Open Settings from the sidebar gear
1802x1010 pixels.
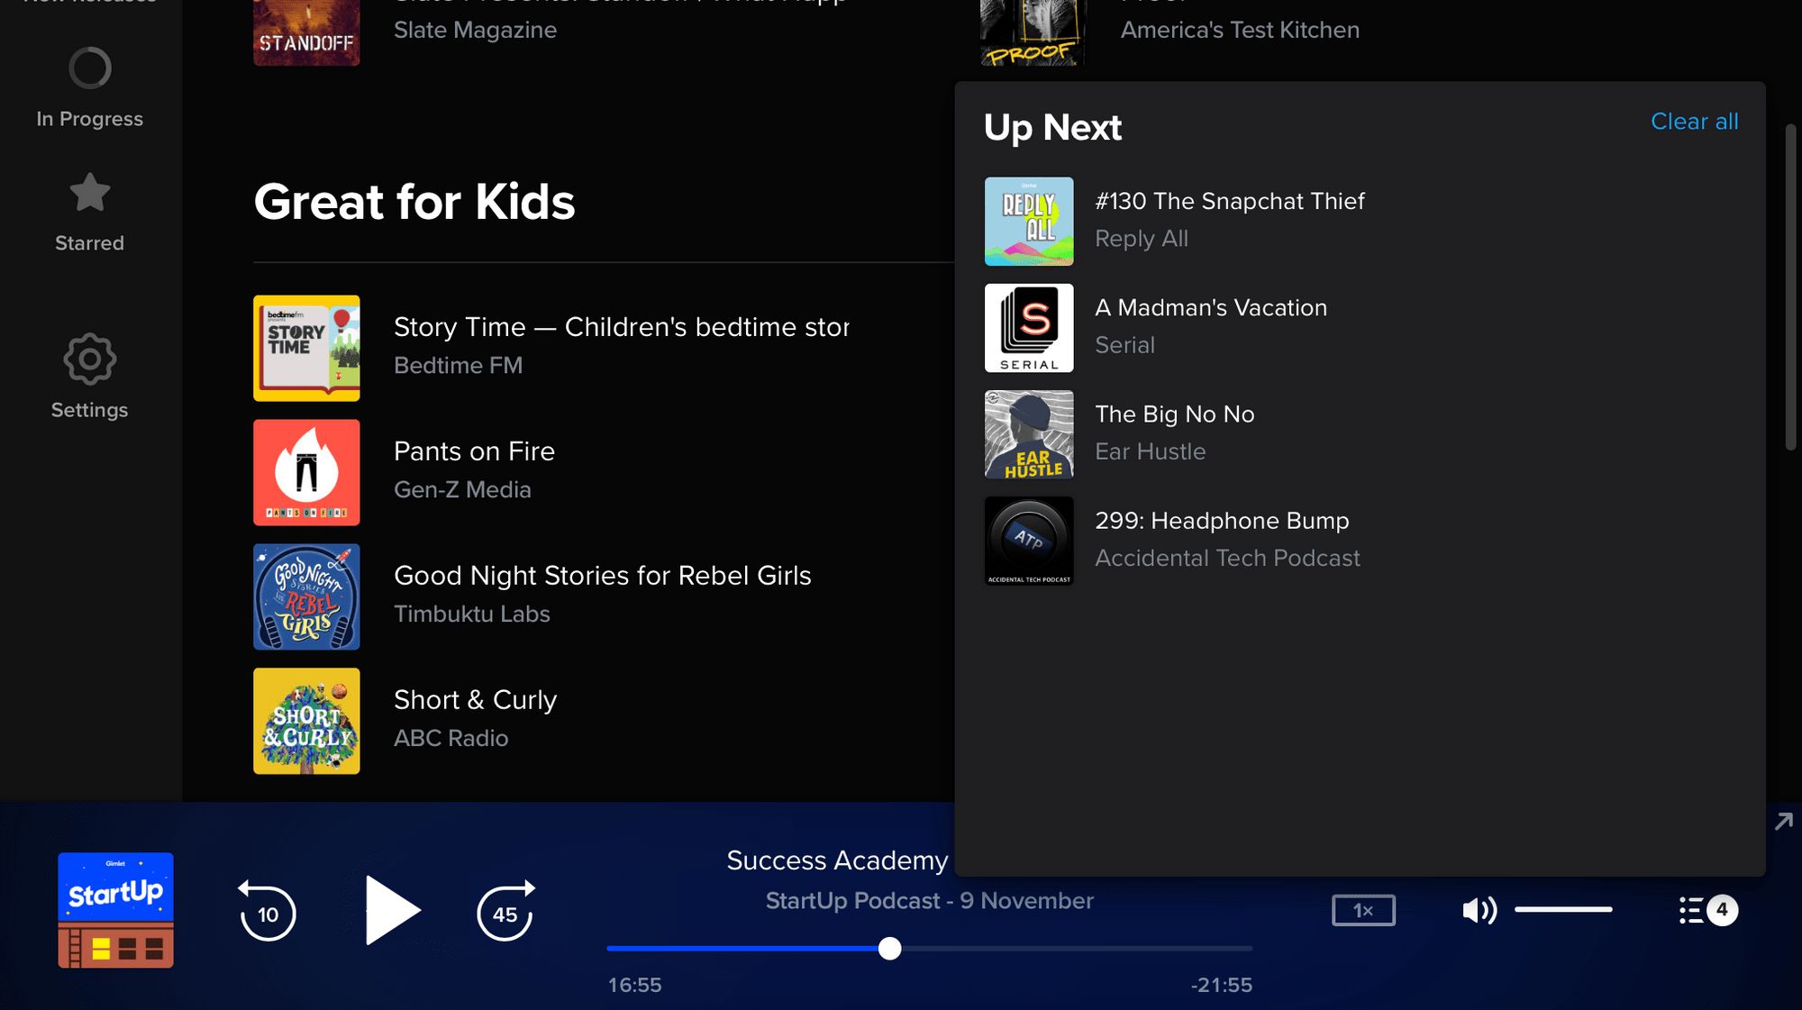89,376
